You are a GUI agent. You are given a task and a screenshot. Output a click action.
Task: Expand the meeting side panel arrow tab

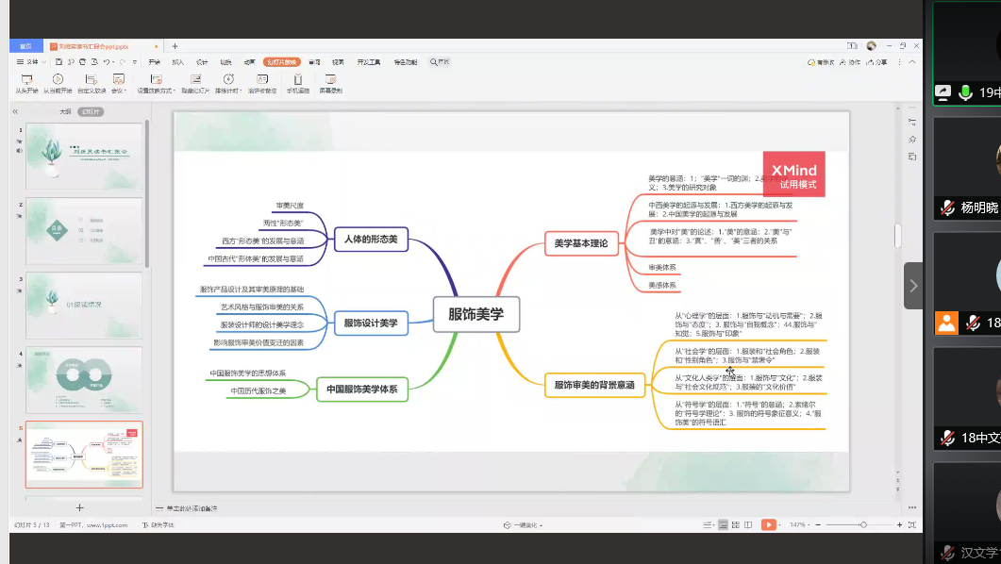(x=913, y=285)
